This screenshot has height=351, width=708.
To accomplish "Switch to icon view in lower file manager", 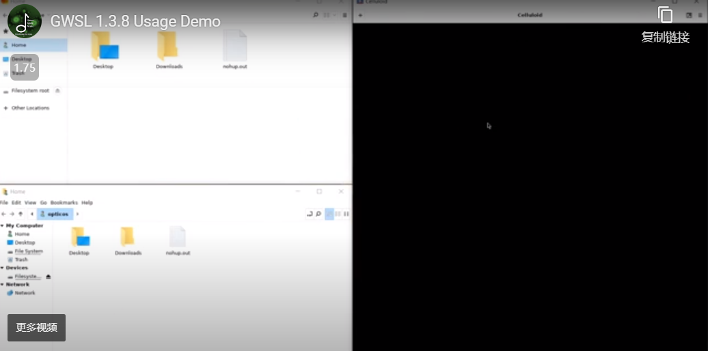I will (329, 214).
